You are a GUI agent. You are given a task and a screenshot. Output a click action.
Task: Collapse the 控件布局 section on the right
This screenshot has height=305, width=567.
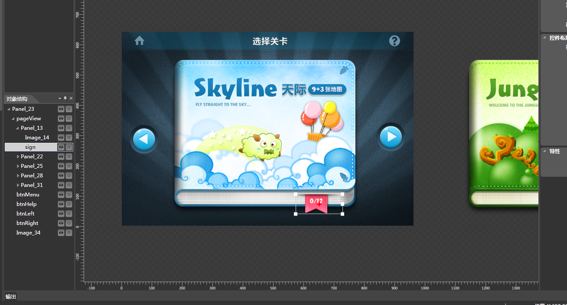pyautogui.click(x=545, y=38)
